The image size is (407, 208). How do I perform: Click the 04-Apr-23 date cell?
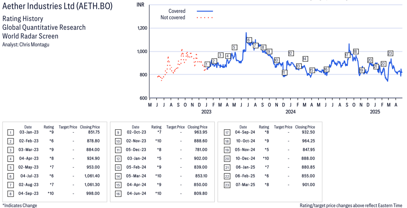pos(28,159)
